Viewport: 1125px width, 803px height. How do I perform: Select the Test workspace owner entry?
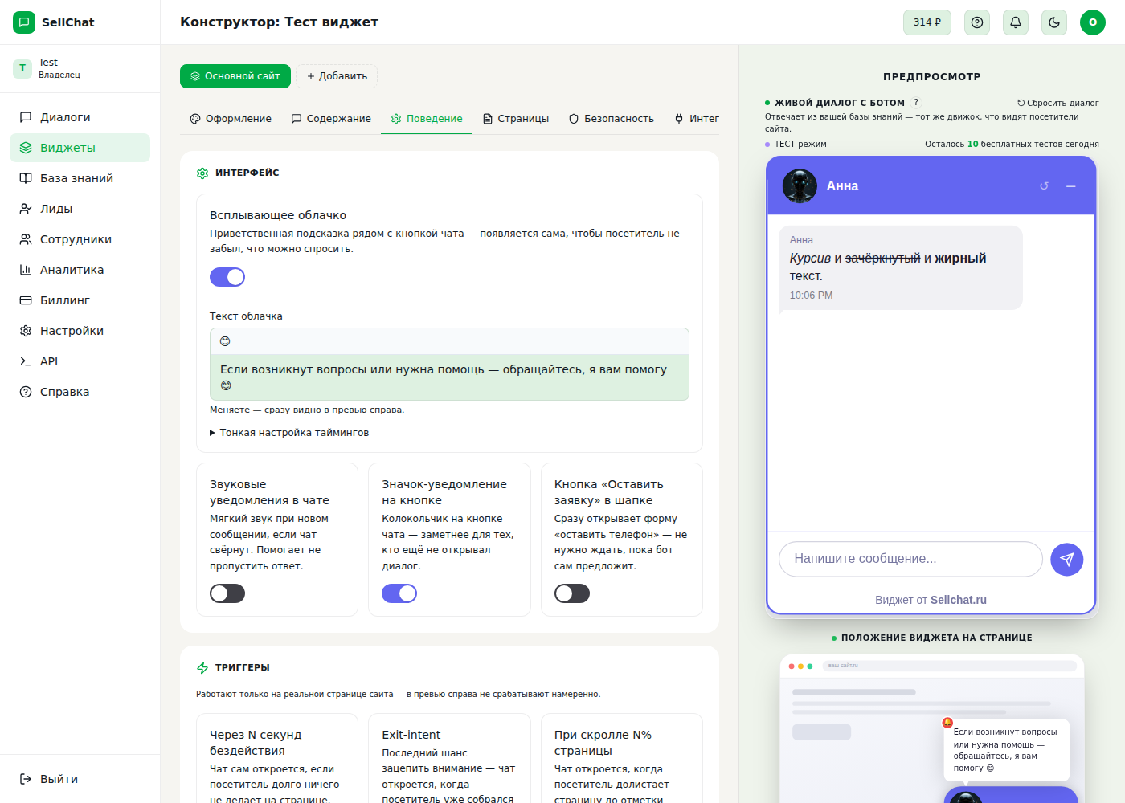80,68
